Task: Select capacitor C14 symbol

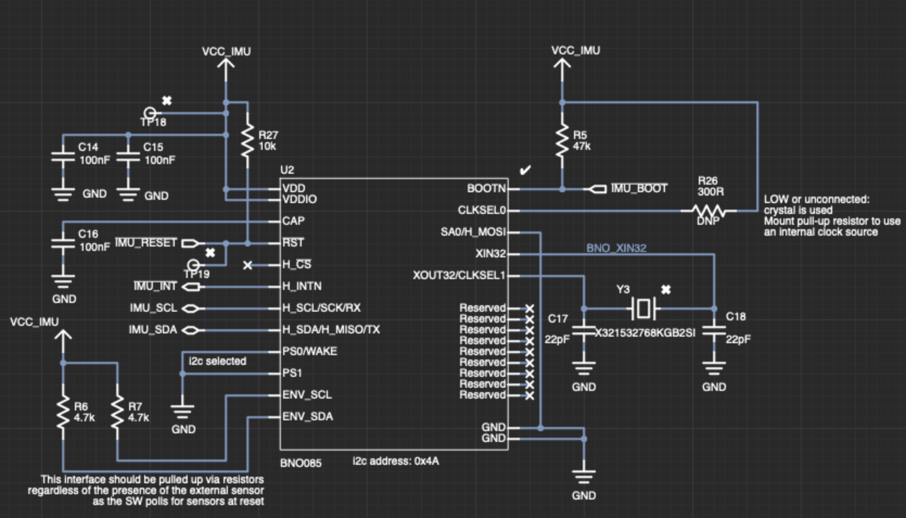Action: [x=63, y=157]
